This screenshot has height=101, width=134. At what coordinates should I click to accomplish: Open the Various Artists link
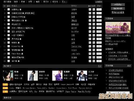[x=85, y=88]
